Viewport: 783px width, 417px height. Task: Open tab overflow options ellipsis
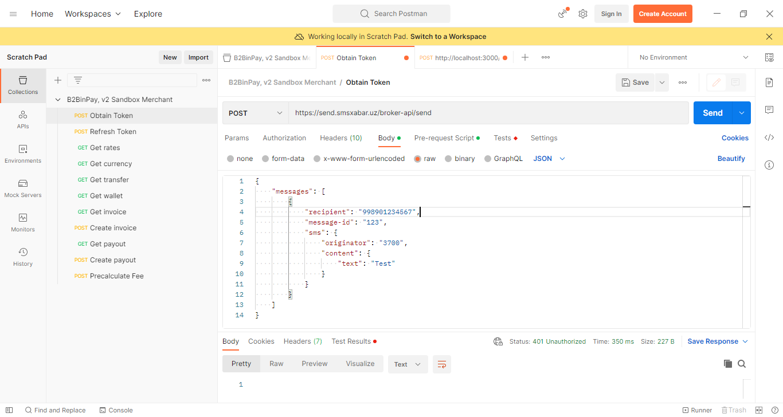click(x=546, y=57)
